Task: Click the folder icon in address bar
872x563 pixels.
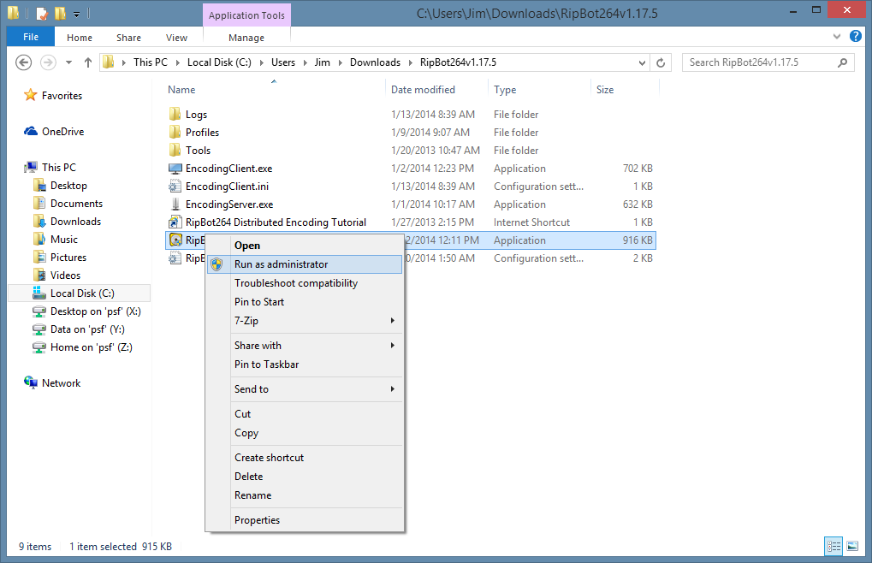Action: click(109, 62)
